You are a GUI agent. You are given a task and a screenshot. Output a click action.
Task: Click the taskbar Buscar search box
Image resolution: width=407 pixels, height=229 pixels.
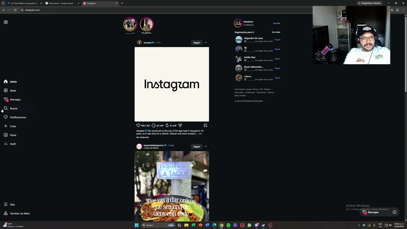tap(158, 225)
